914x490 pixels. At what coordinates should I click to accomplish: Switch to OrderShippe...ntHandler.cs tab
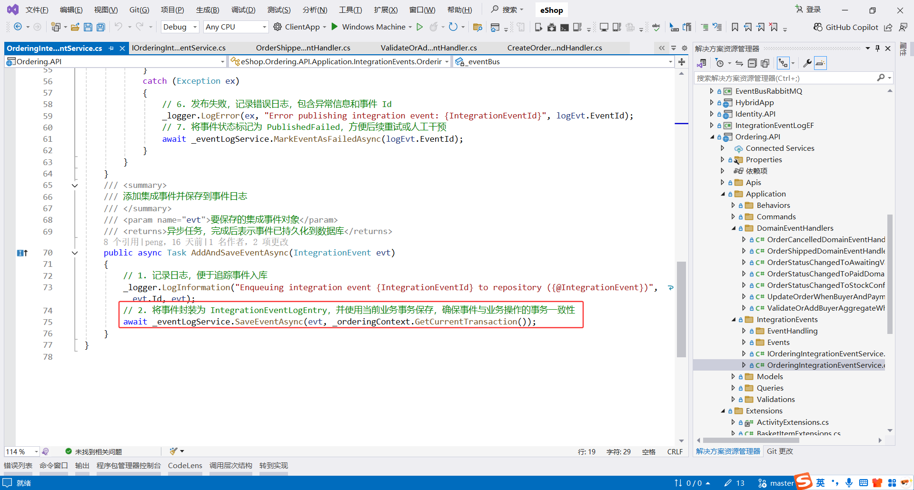pos(303,48)
